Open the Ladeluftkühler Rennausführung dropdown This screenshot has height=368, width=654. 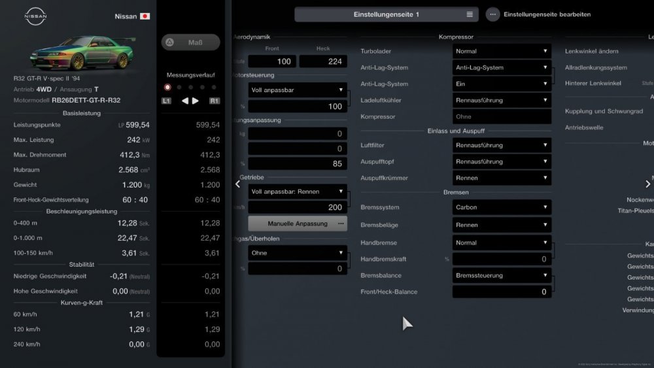[x=502, y=100]
